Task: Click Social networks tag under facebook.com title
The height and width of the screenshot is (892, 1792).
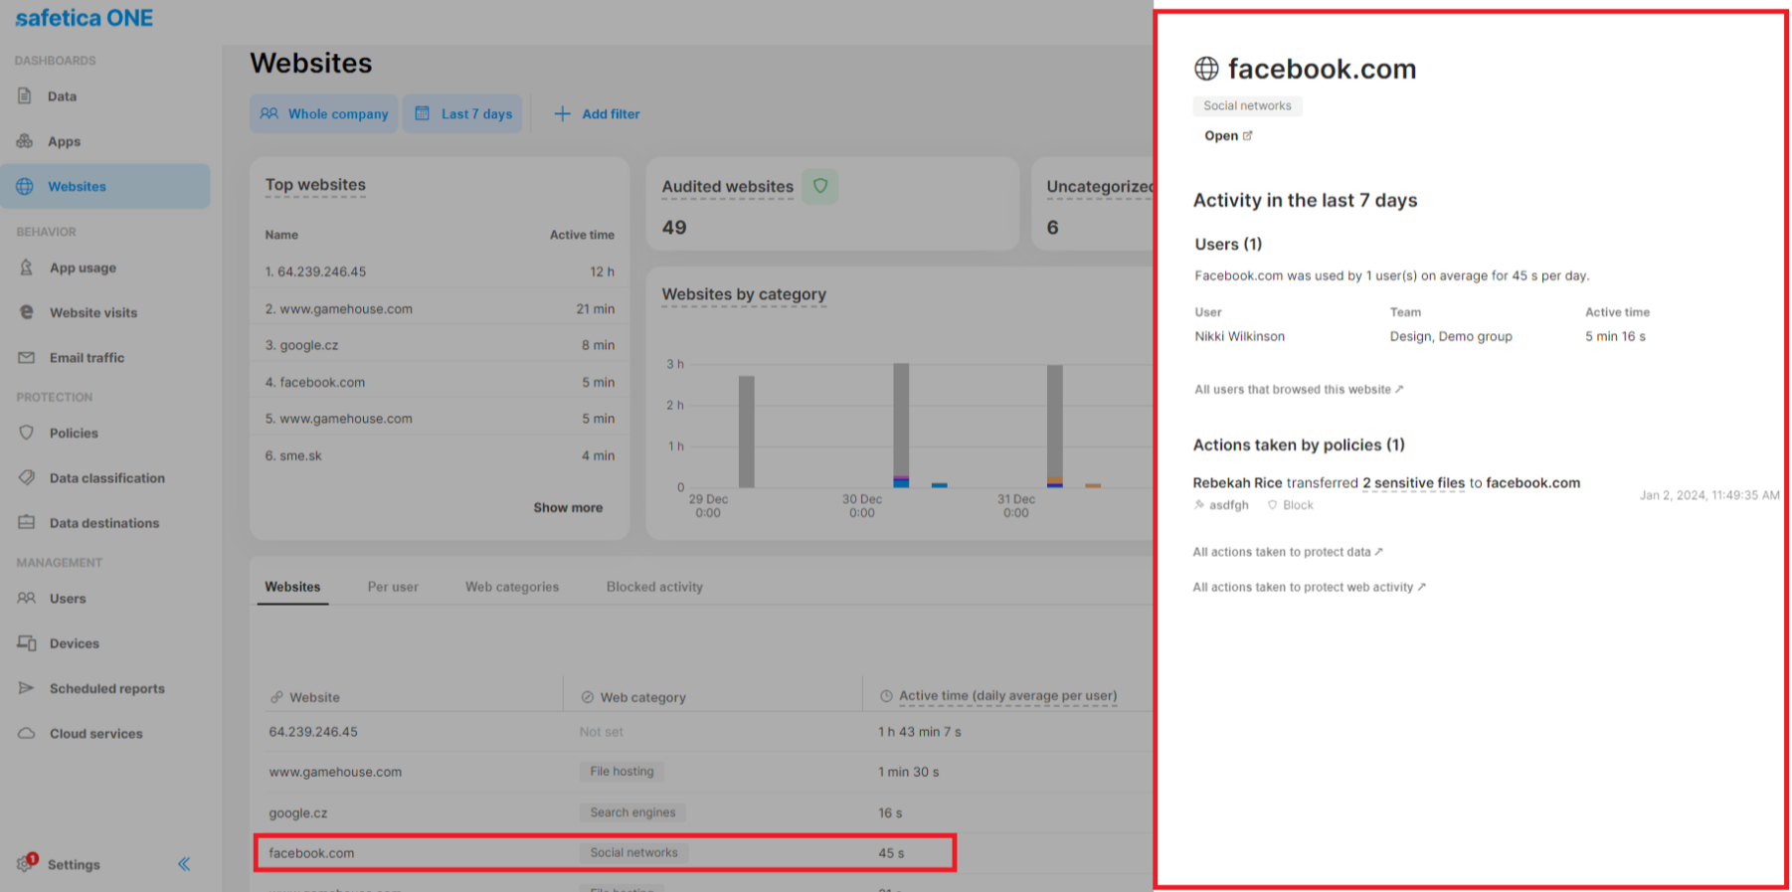Action: [1247, 105]
